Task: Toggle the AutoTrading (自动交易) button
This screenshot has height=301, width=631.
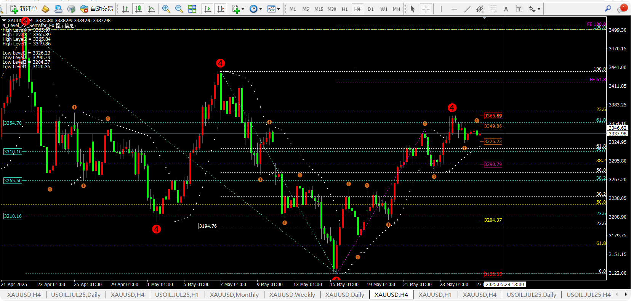Action: click(x=97, y=9)
